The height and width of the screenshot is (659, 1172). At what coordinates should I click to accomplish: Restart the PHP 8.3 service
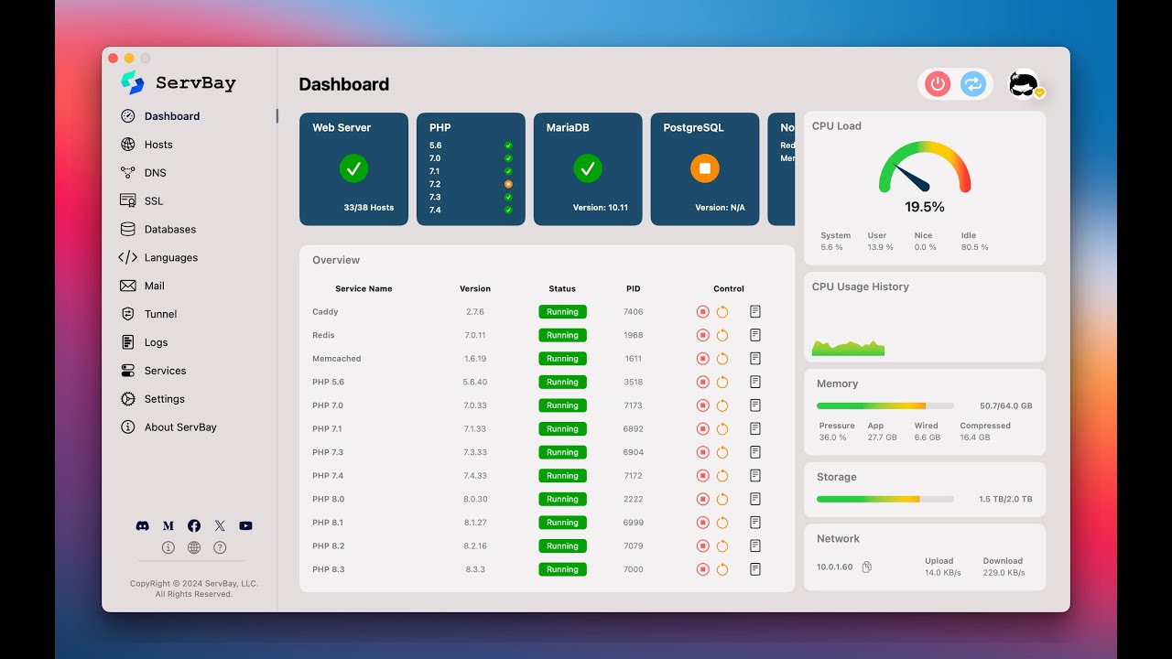[722, 569]
